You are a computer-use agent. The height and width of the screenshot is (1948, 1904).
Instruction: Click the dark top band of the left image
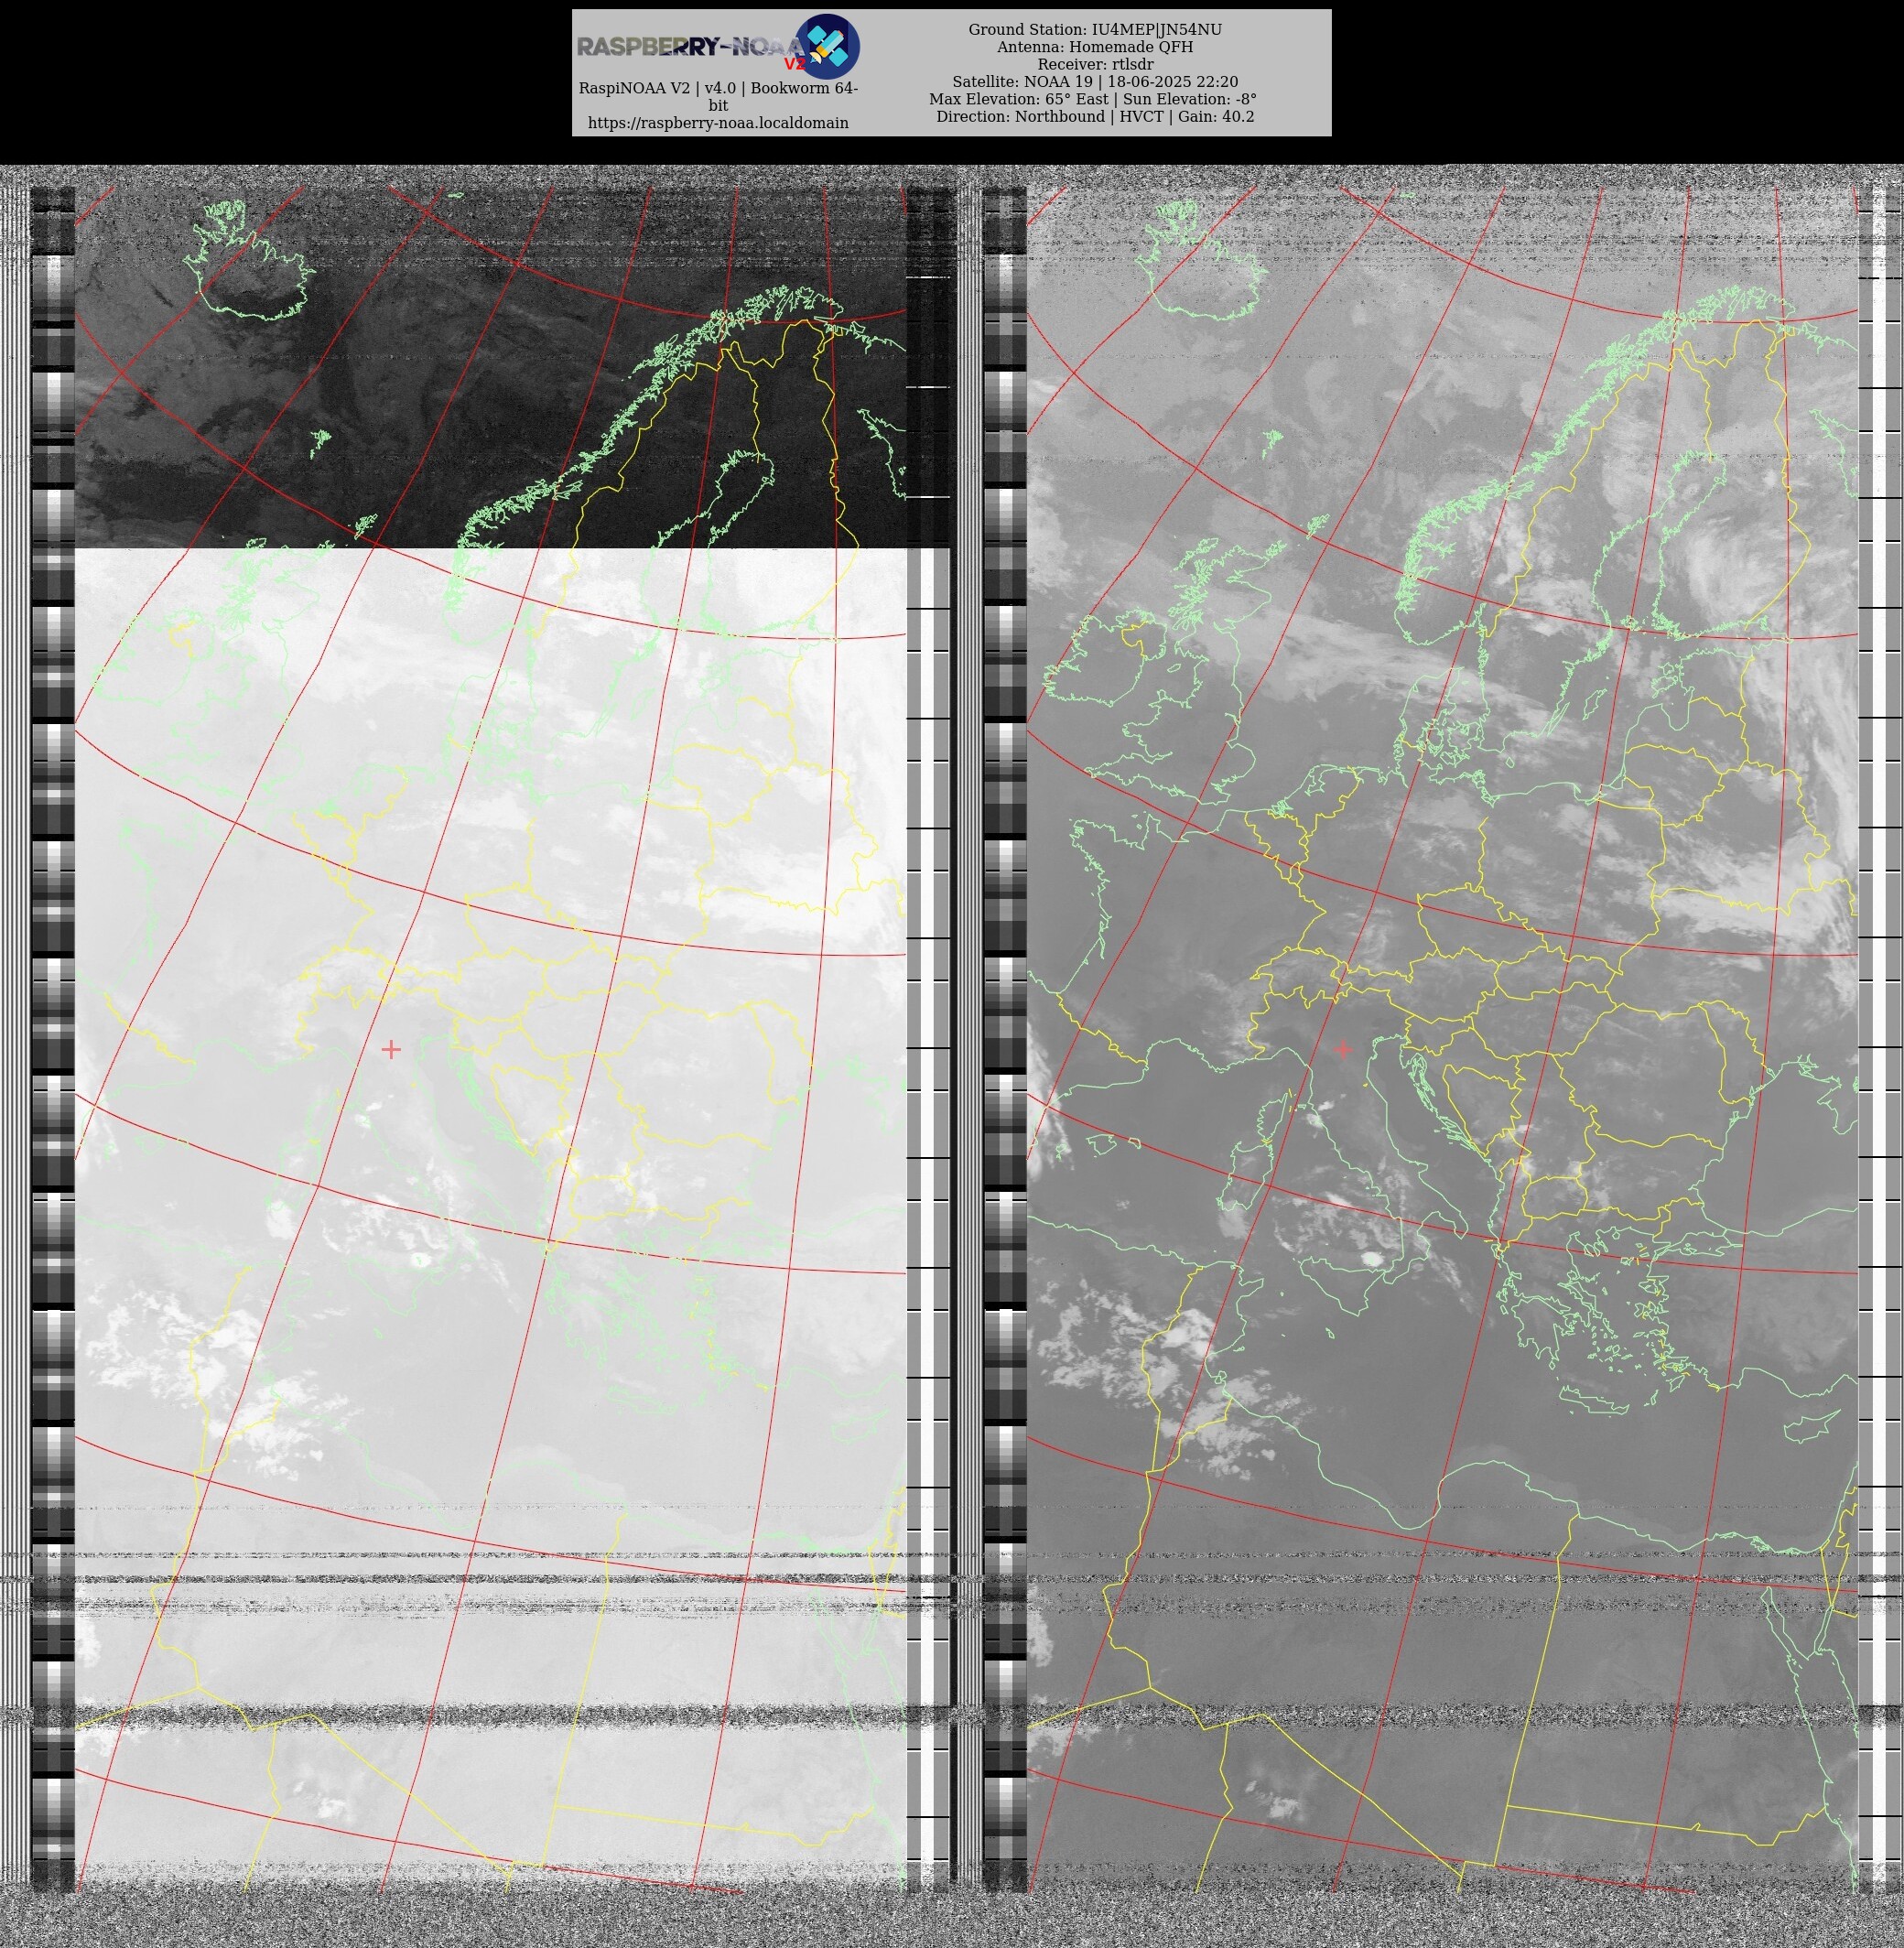click(x=490, y=367)
